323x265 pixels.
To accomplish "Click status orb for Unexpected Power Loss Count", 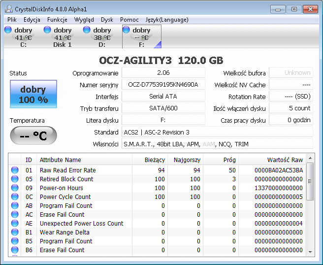I will point(15,223).
